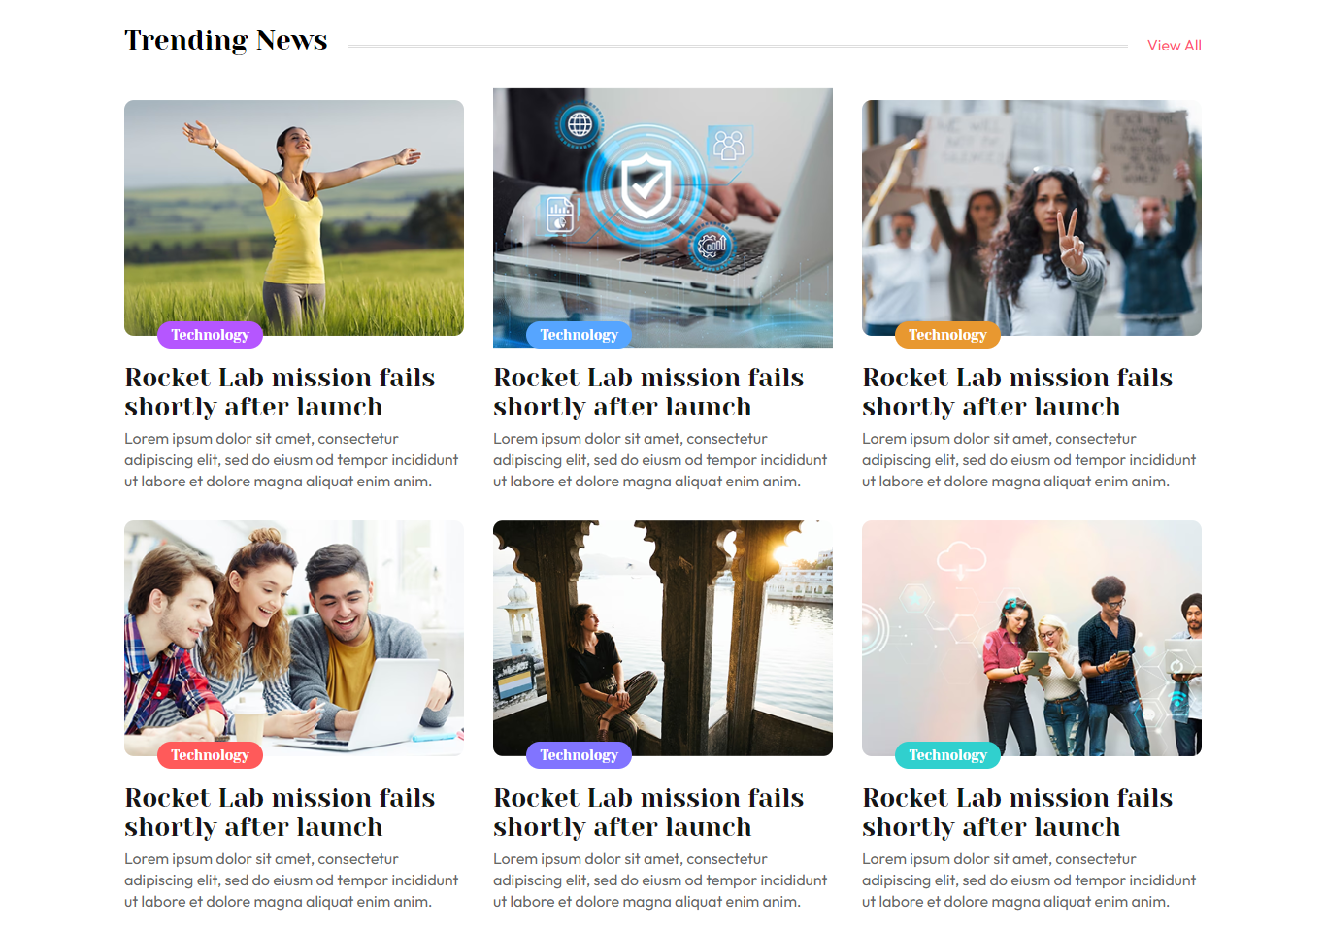Click the orange Technology tag on protest card
The height and width of the screenshot is (930, 1325).
pyautogui.click(x=947, y=335)
